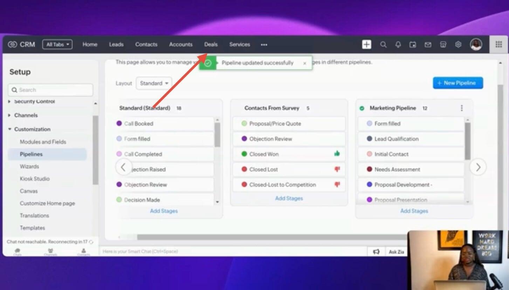Click the New Pipeline button
The image size is (509, 290).
[458, 83]
